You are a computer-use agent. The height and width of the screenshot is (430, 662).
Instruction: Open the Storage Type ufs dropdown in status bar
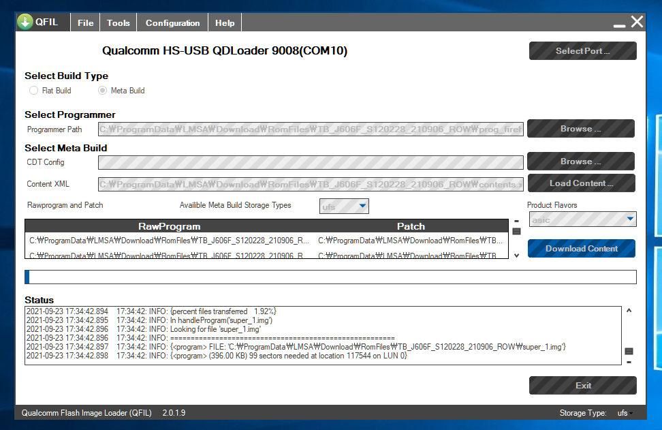click(625, 413)
